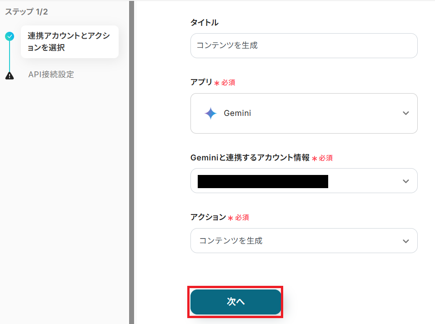
Task: Click the warning triangle icon
Action: (10, 75)
